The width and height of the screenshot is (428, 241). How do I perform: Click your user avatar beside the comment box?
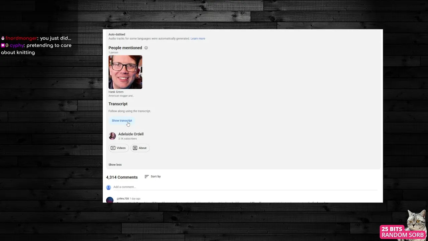pyautogui.click(x=108, y=187)
